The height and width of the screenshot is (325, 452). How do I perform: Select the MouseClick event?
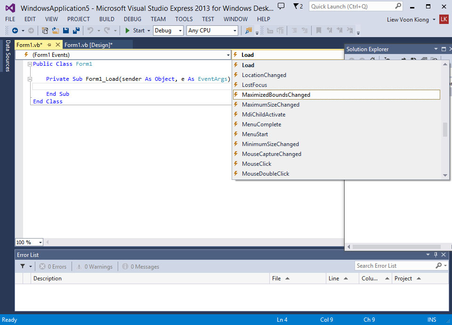point(337,163)
